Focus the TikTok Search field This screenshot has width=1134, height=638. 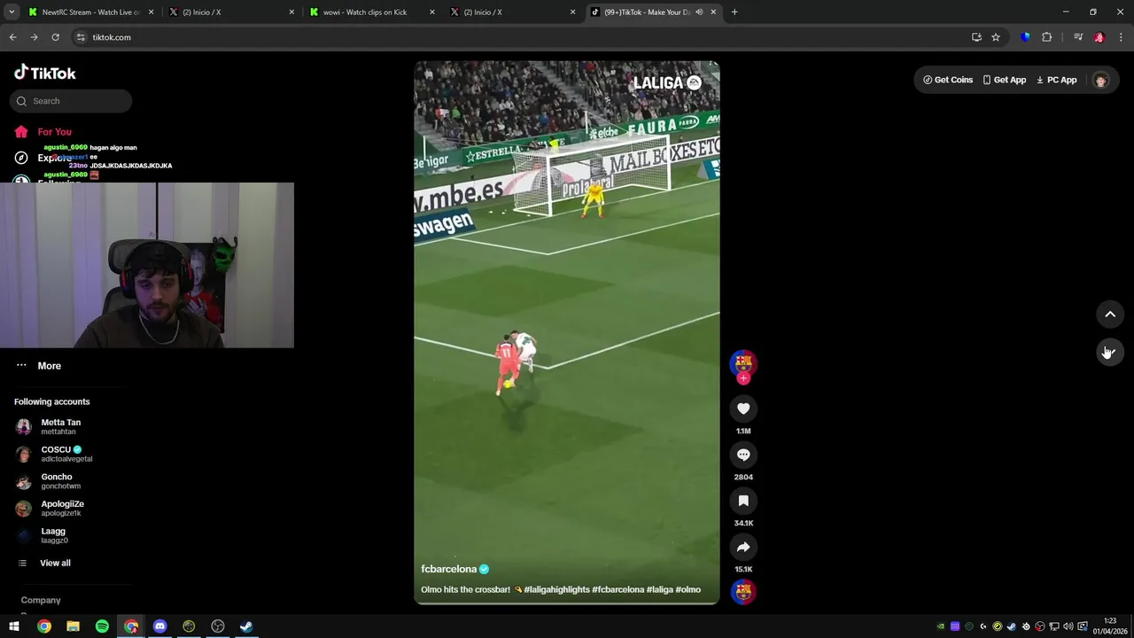coord(71,101)
